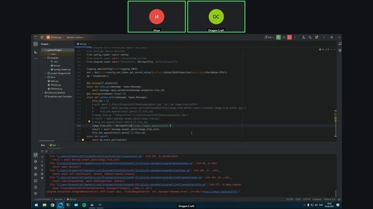Select config_reader.py in project tree
This screenshot has height=209, width=373.
pos(61,70)
